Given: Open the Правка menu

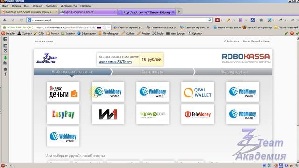Looking at the screenshot, I should [16, 6].
